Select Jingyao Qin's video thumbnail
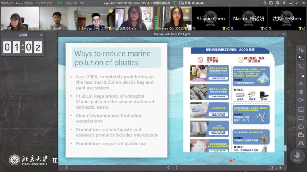This screenshot has width=307, height=172. coord(172,18)
